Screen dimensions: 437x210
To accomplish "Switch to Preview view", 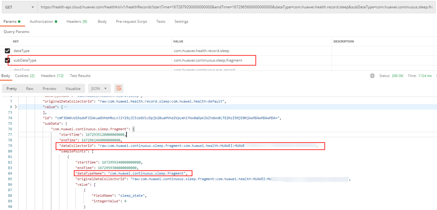I will [50, 89].
